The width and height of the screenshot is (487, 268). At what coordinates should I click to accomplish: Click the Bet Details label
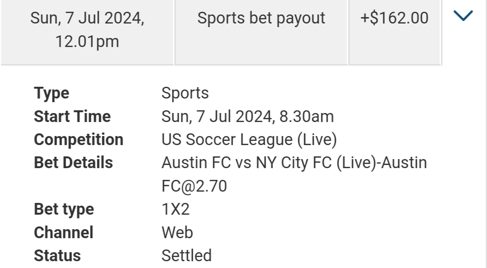pos(73,163)
